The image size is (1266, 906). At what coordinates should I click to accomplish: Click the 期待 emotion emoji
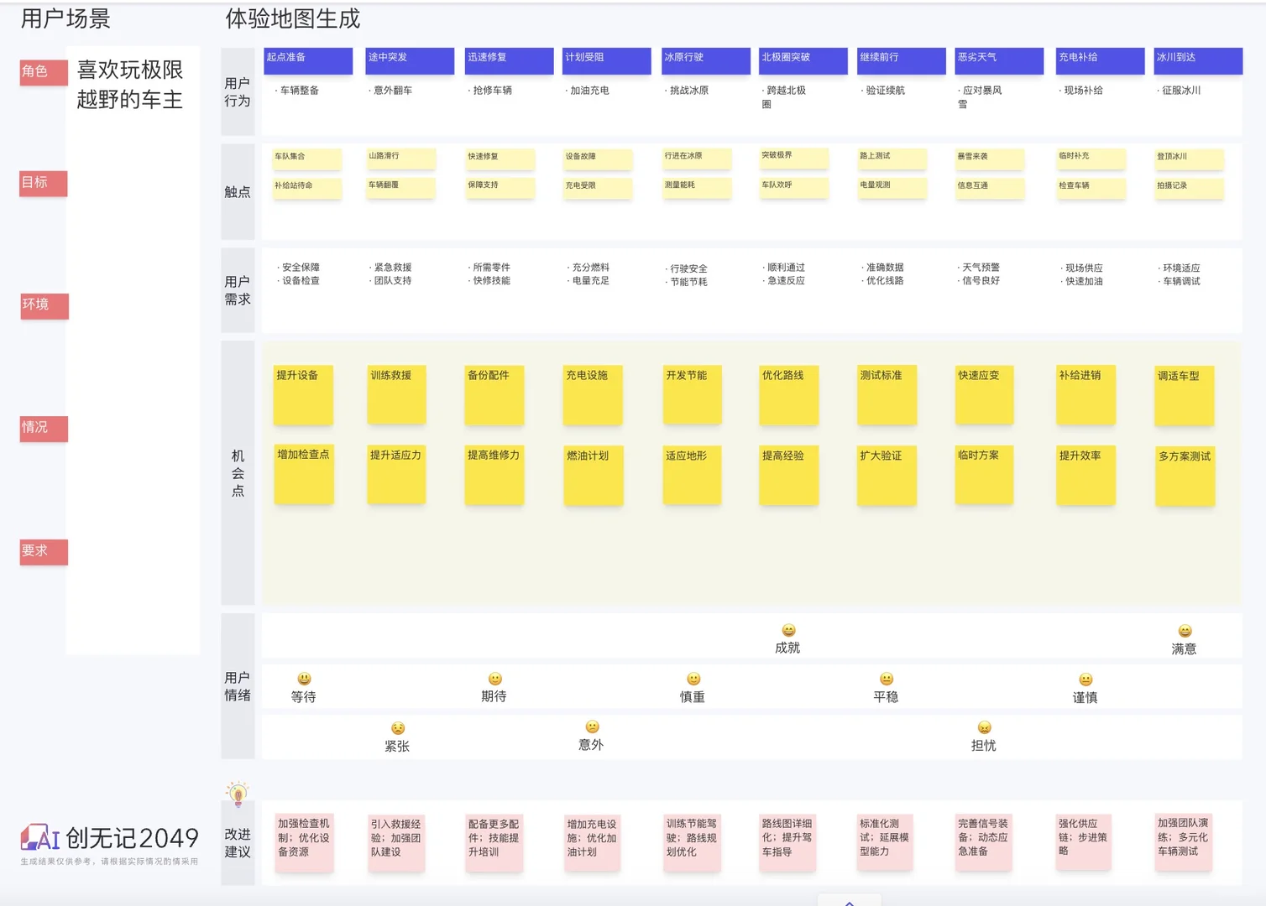pyautogui.click(x=495, y=679)
